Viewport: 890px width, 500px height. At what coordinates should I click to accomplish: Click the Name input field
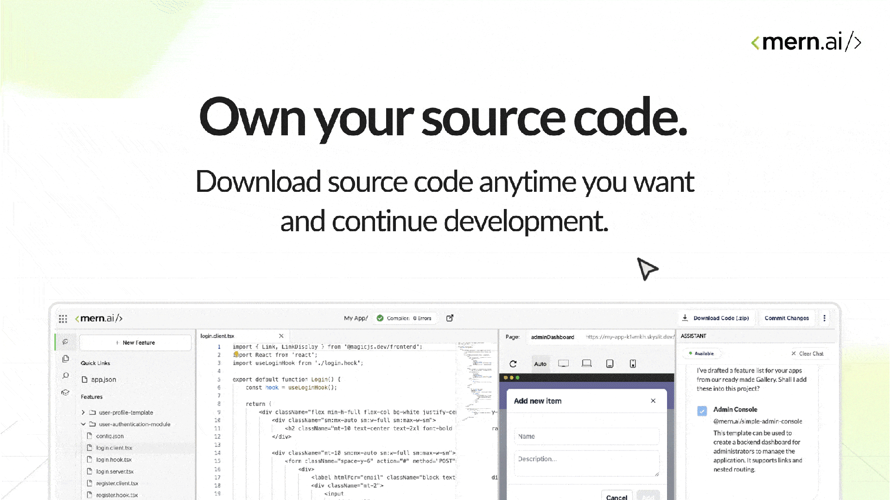tap(586, 437)
